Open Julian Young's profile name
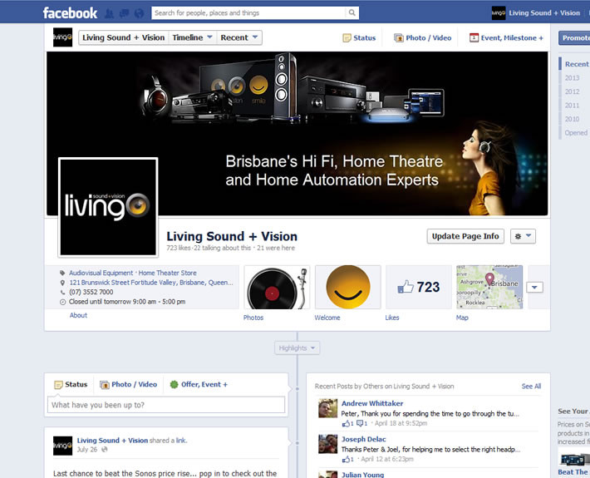 (x=363, y=475)
